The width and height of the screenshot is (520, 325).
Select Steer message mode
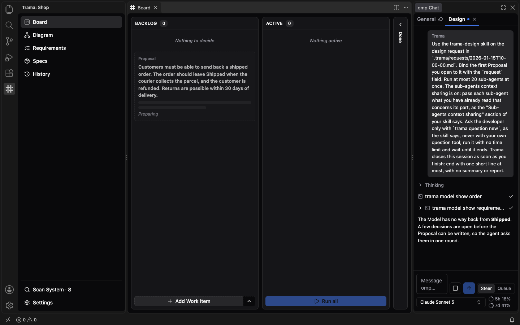click(486, 289)
